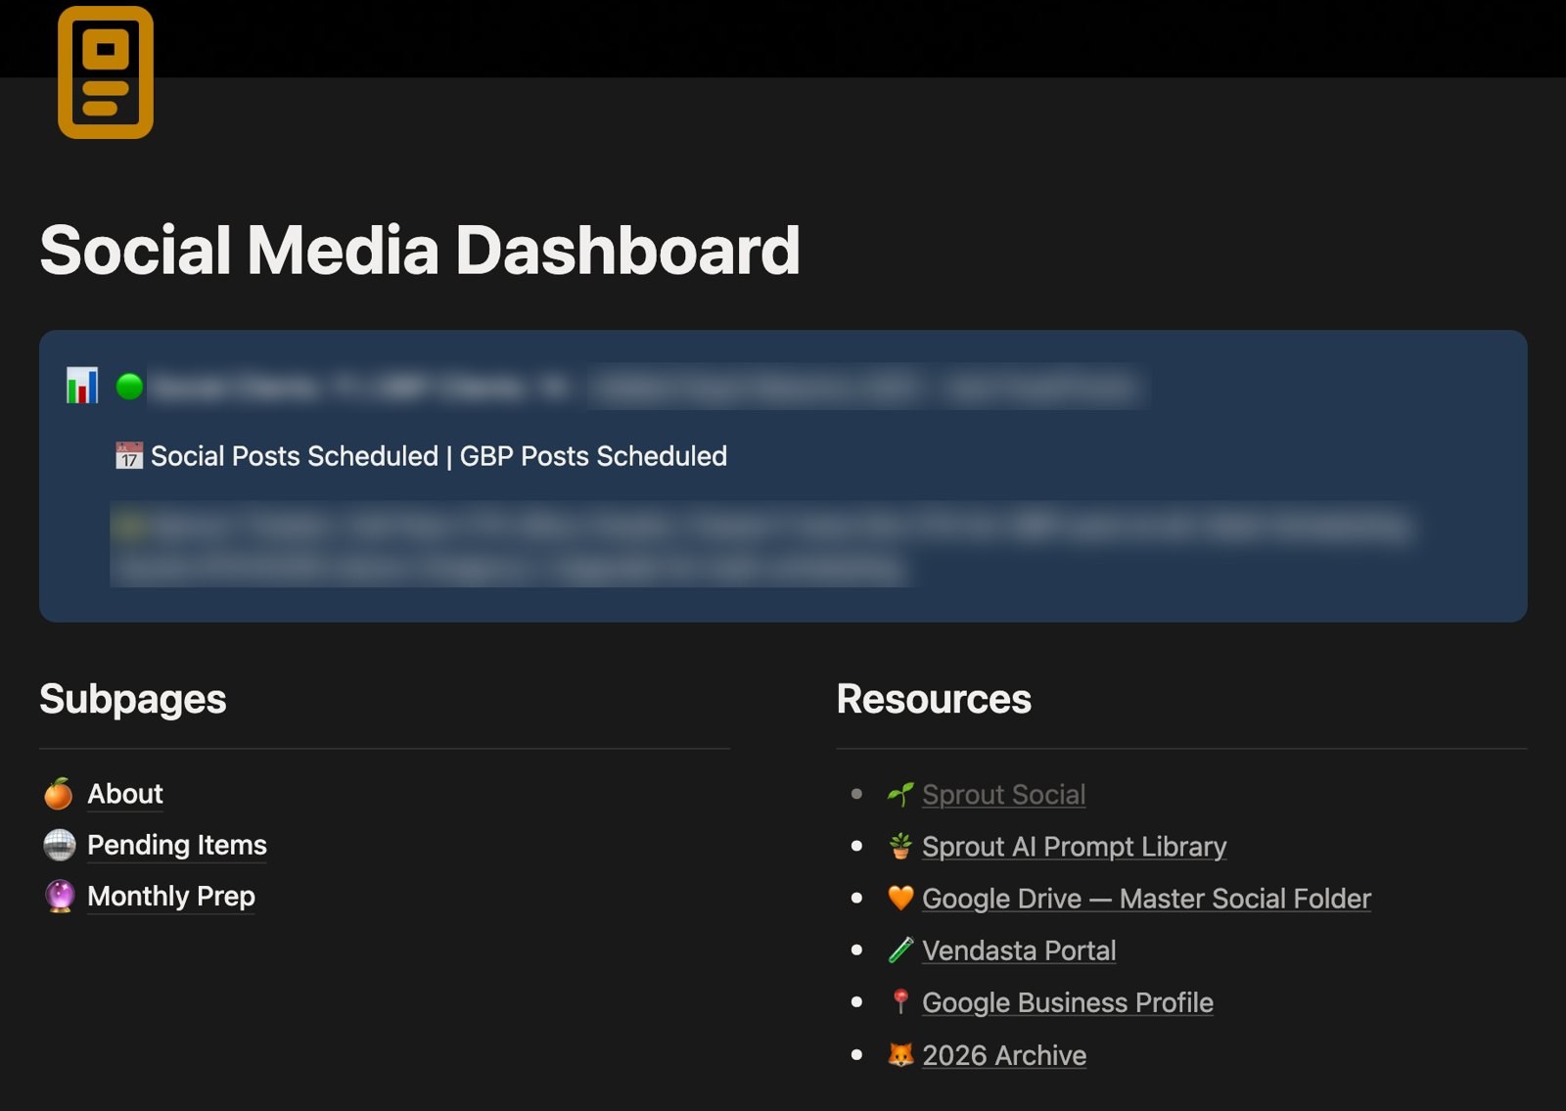The height and width of the screenshot is (1111, 1566).
Task: Click the bar chart emoji in the callout
Action: (x=82, y=386)
